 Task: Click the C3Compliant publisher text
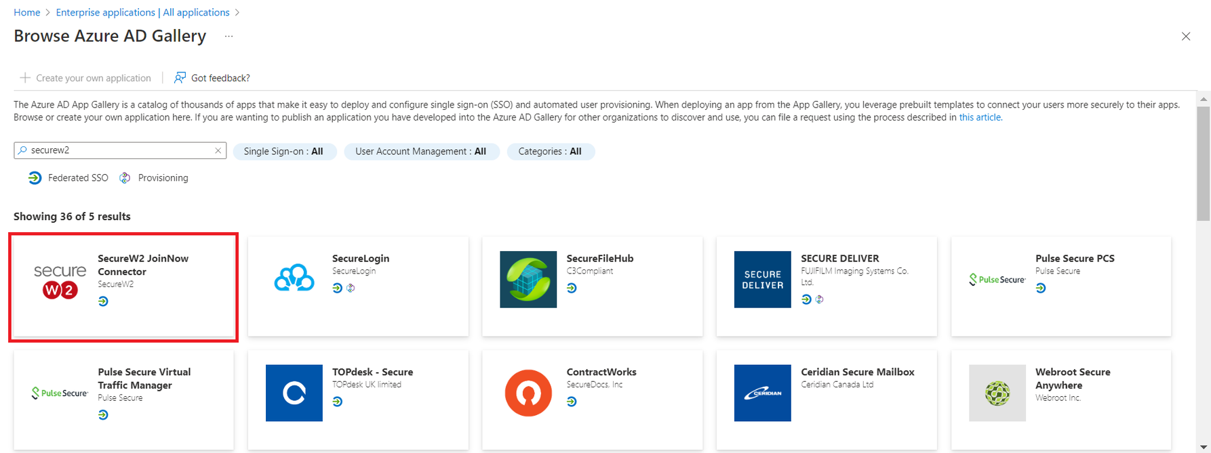[590, 271]
